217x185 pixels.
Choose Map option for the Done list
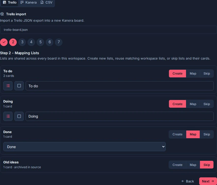193,134
